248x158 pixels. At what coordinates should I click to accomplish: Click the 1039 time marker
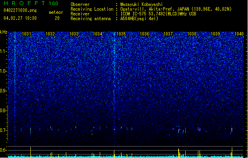point(215,34)
